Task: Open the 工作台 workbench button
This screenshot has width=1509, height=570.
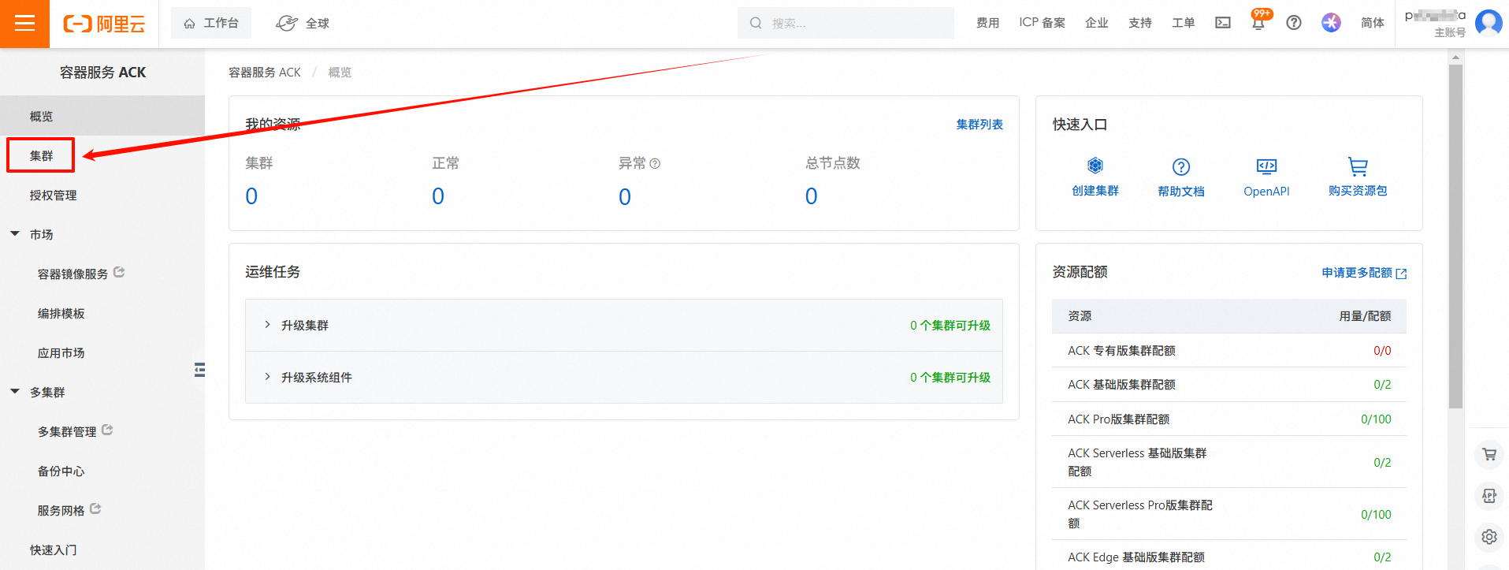Action: pyautogui.click(x=211, y=23)
